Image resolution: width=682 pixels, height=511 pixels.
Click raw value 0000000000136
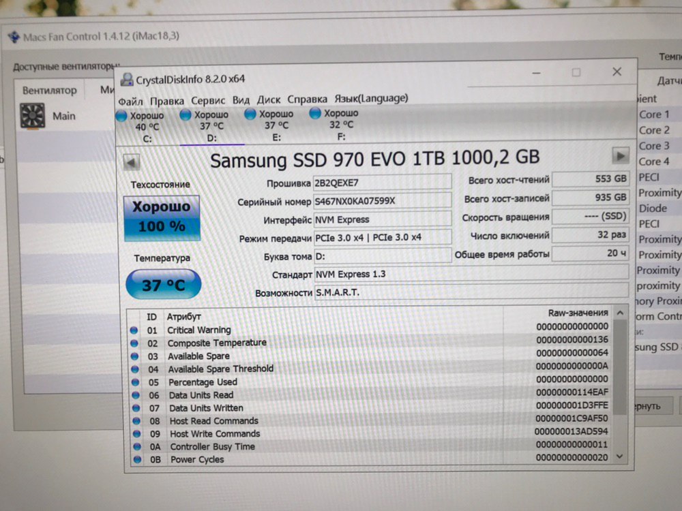pyautogui.click(x=572, y=340)
